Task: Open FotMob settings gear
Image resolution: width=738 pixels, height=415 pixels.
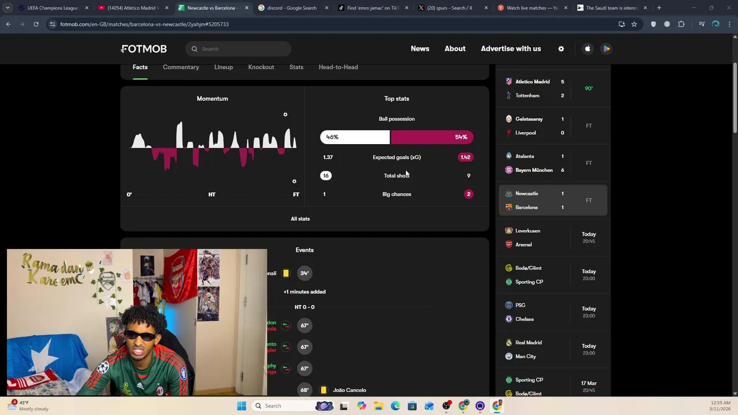Action: coord(561,49)
